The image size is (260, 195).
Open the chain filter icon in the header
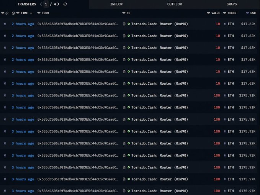point(3,13)
